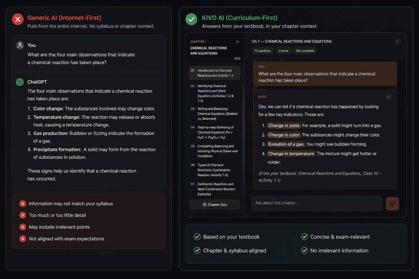The height and width of the screenshot is (279, 419).
Task: Click the 'CHAPTER 1' label in the sidebar
Action: point(198,42)
